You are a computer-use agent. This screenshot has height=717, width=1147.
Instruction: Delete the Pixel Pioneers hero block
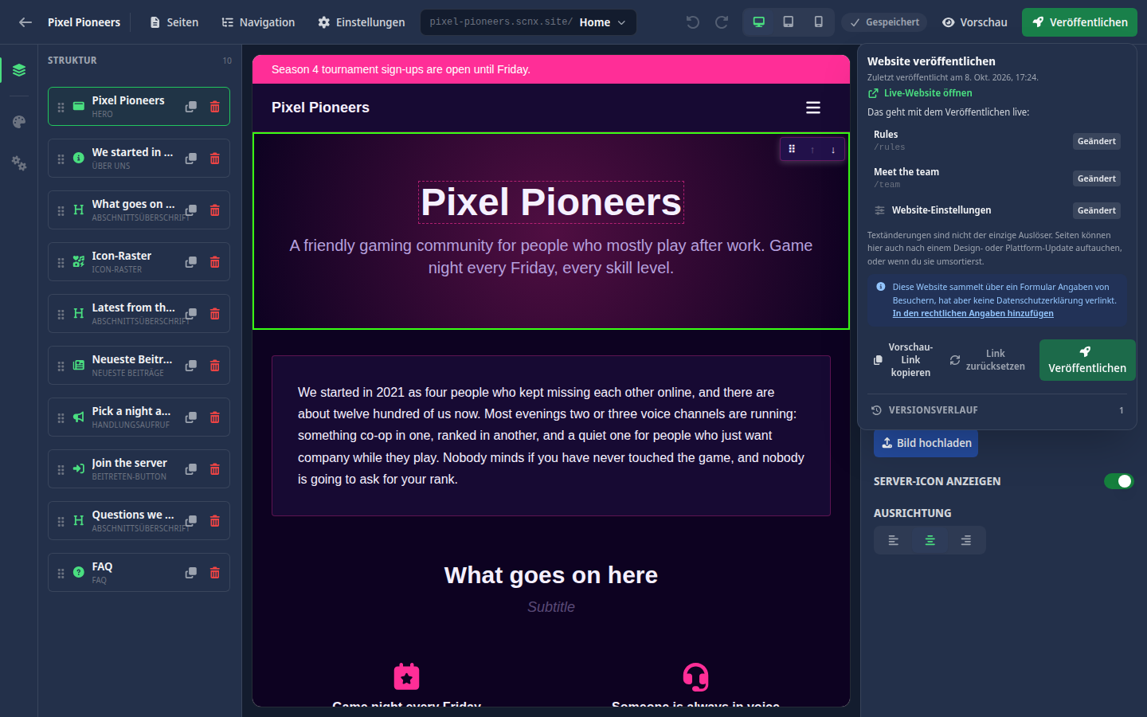[214, 107]
